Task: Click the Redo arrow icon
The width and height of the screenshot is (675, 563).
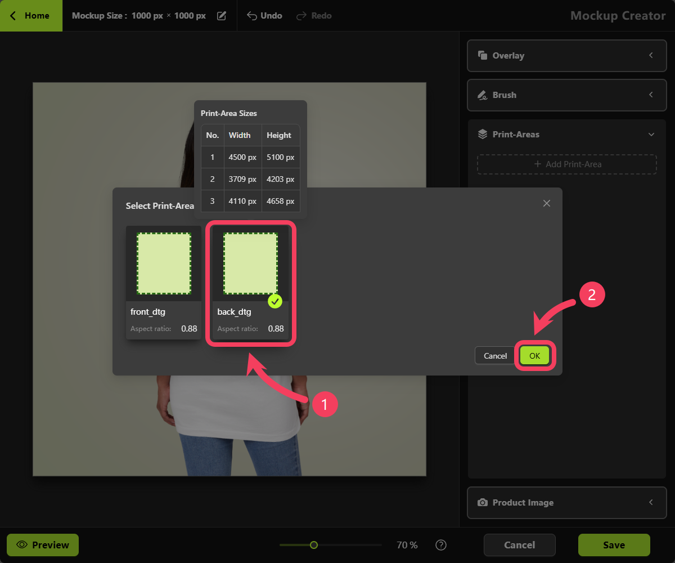Action: coord(302,16)
